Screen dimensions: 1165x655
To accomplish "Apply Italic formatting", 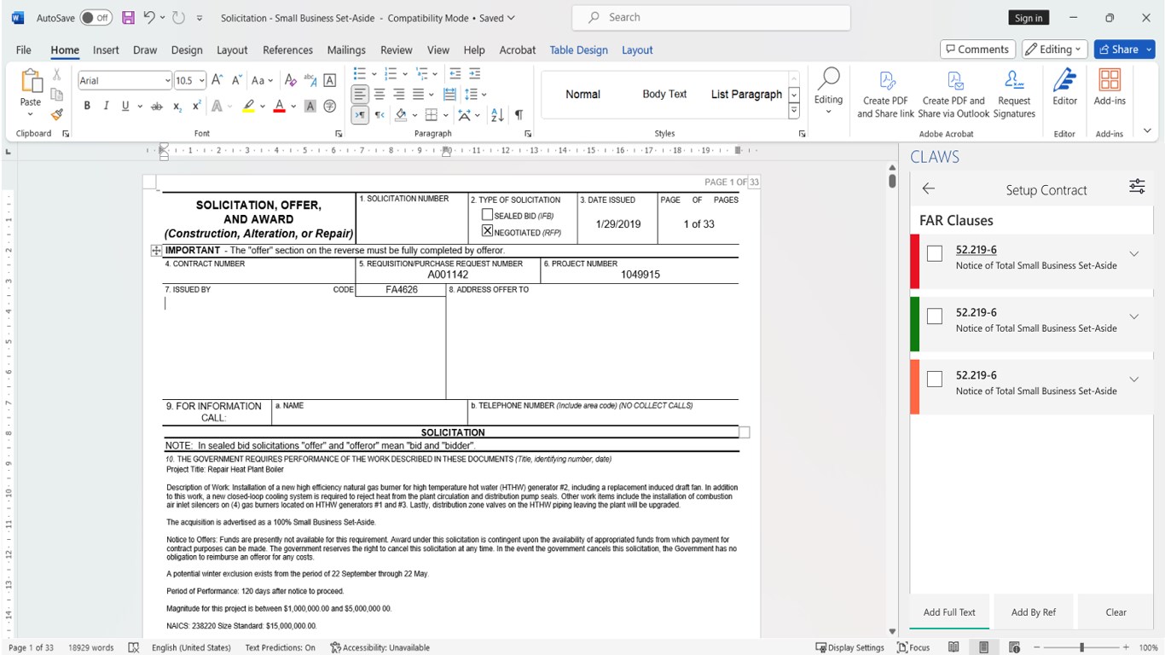I will point(106,106).
